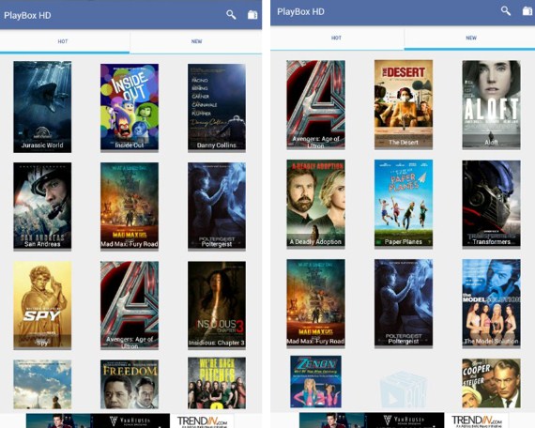Click Van Heusen ad banner in right screen
535x428 pixels.
coord(372,420)
